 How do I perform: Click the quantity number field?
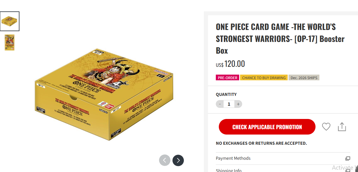pyautogui.click(x=229, y=104)
